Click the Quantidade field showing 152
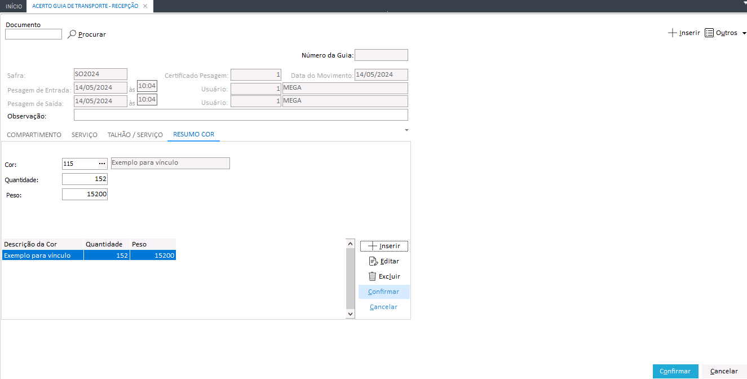The height and width of the screenshot is (379, 747). tap(85, 179)
